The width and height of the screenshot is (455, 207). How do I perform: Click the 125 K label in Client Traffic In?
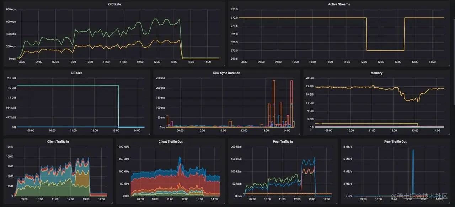[10, 147]
